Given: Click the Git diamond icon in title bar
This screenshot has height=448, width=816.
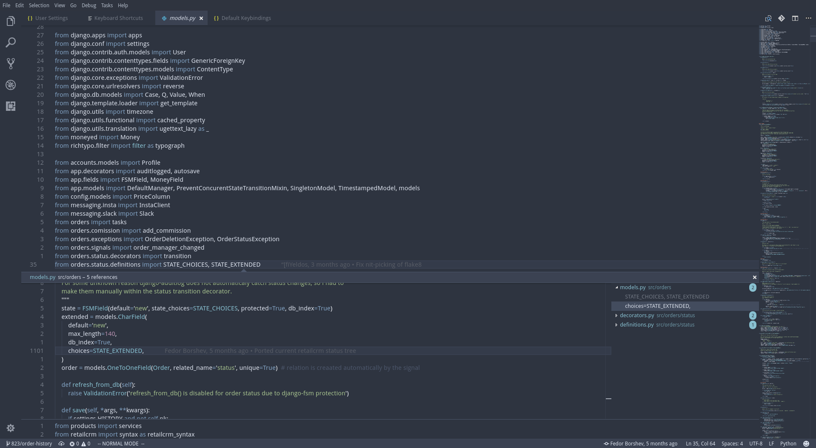Looking at the screenshot, I should click(x=782, y=18).
